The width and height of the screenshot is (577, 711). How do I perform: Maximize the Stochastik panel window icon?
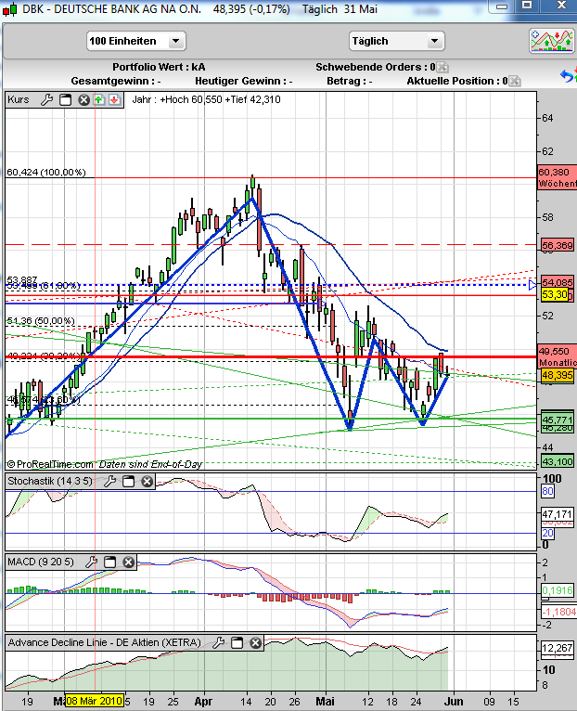pyautogui.click(x=129, y=481)
